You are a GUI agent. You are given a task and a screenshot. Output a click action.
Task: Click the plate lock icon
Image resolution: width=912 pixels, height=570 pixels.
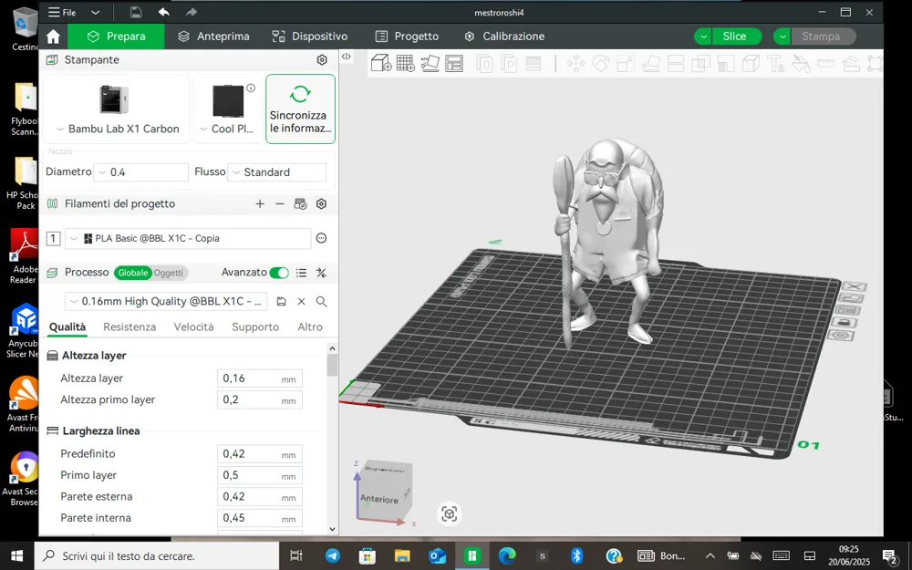point(844,323)
